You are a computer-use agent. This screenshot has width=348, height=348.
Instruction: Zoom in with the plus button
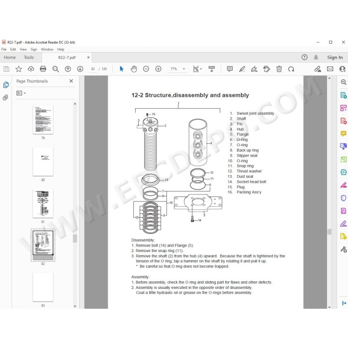pos(158,69)
